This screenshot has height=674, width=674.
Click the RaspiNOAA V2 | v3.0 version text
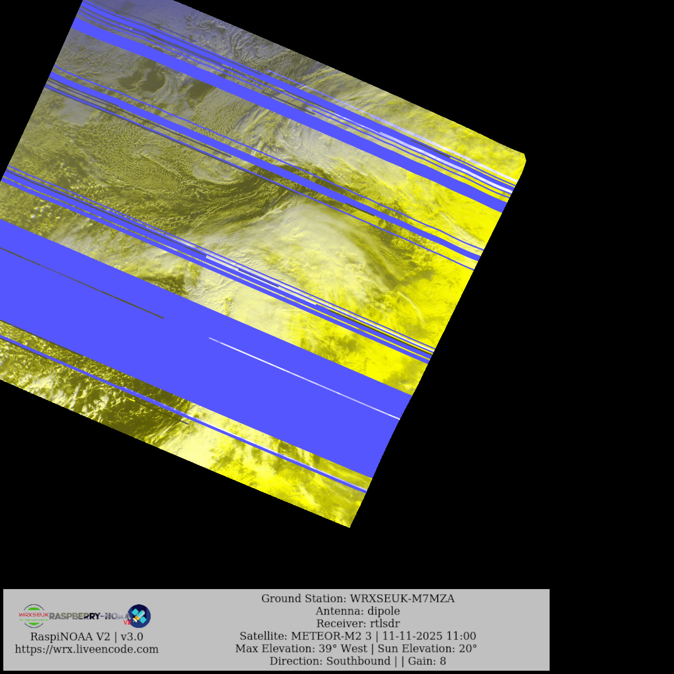(x=87, y=637)
